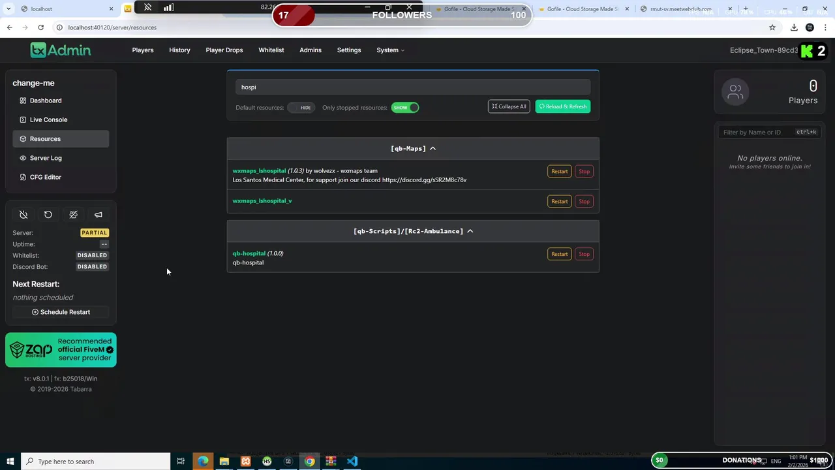Open Microsoft Edge from the taskbar
Viewport: 835px width, 470px height.
coord(203,461)
